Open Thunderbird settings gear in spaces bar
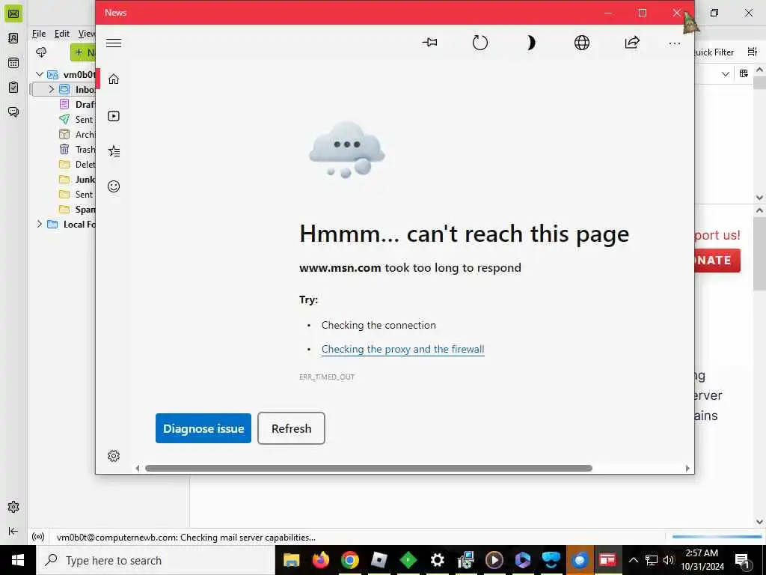Screen dimensions: 766x575 (x=13, y=507)
